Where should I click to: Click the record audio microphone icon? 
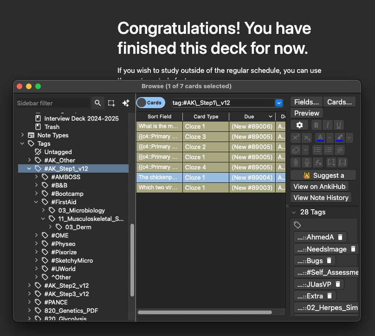click(306, 162)
